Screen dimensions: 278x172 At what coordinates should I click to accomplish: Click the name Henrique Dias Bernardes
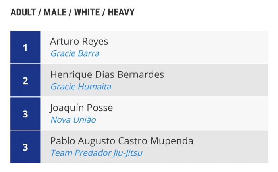tap(107, 75)
